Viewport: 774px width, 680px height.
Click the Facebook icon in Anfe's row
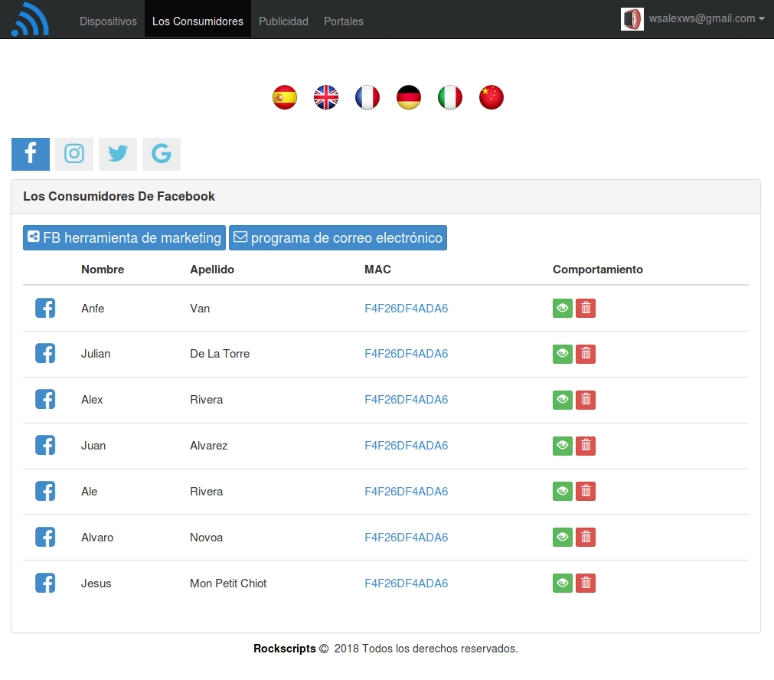tap(45, 308)
